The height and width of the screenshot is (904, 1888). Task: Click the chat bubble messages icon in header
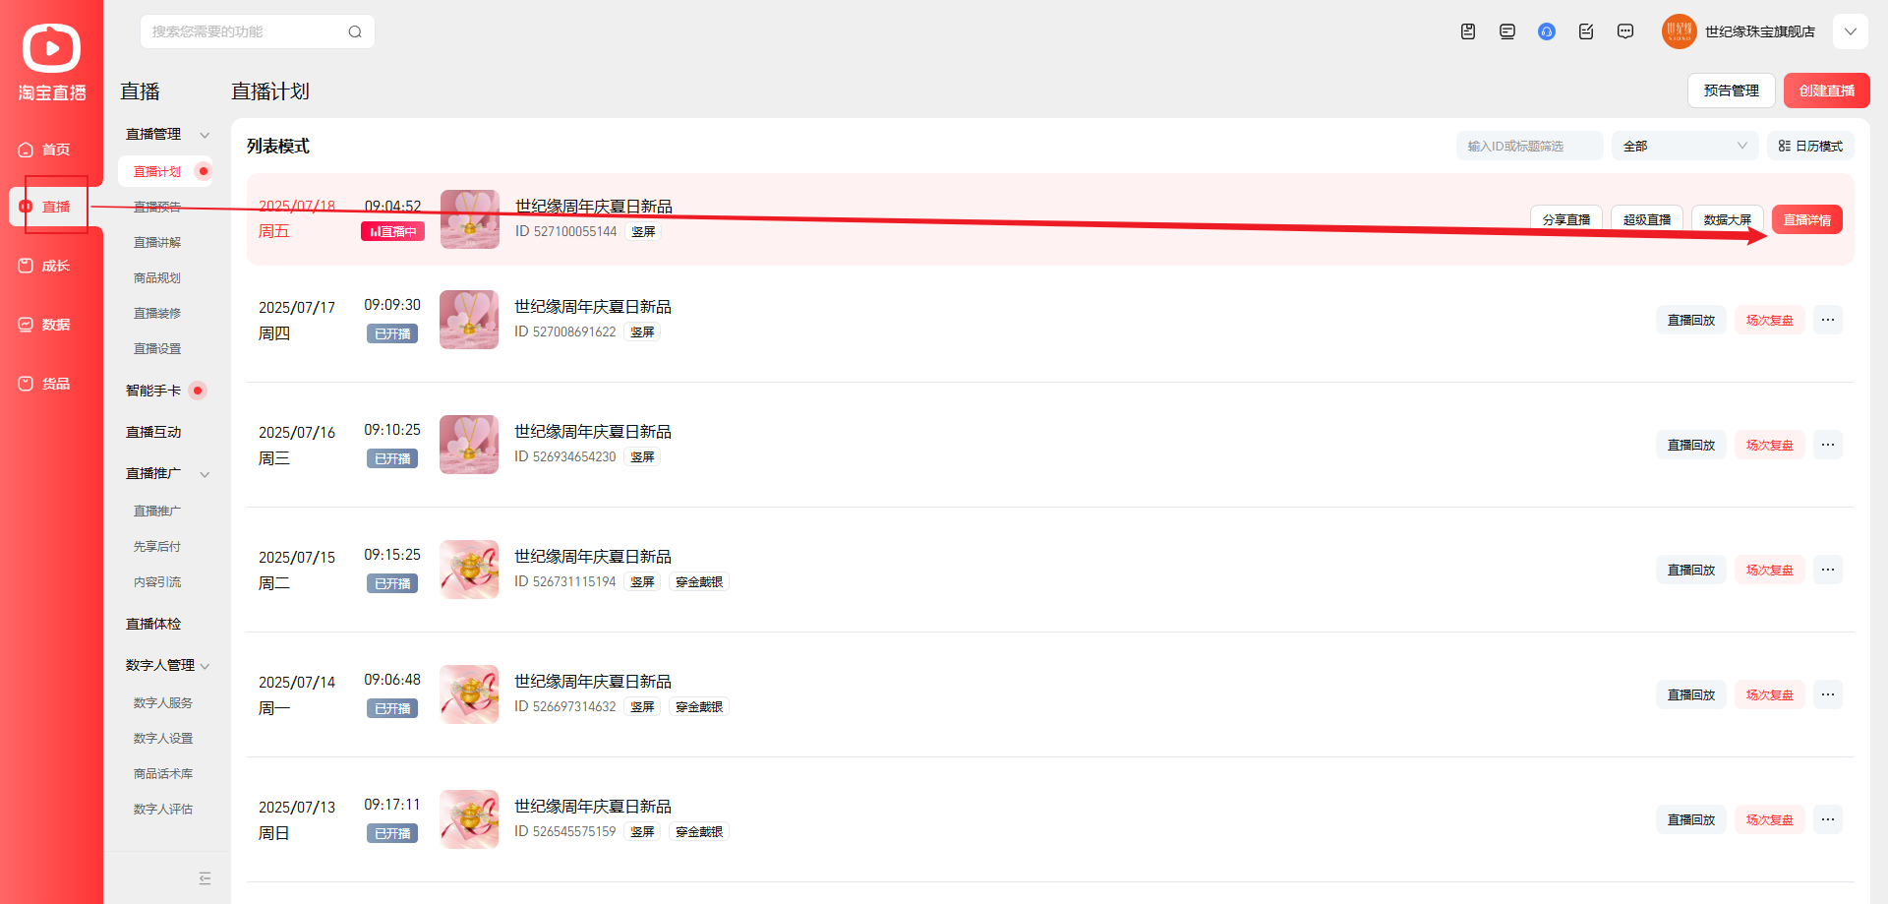(1625, 31)
